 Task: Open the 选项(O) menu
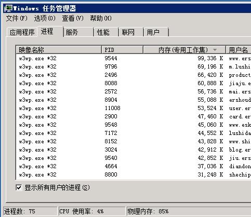45,18
